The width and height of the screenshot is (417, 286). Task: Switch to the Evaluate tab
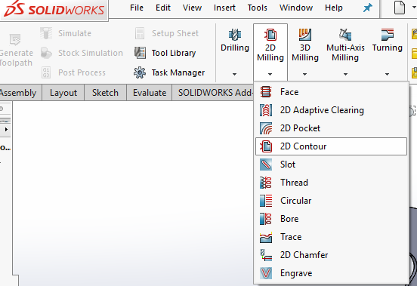point(150,93)
